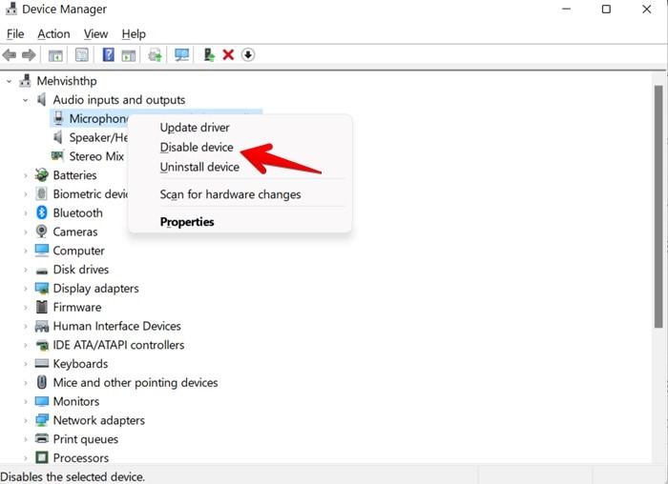Image resolution: width=668 pixels, height=484 pixels.
Task: Click the Bluetooth category icon
Action: [42, 212]
